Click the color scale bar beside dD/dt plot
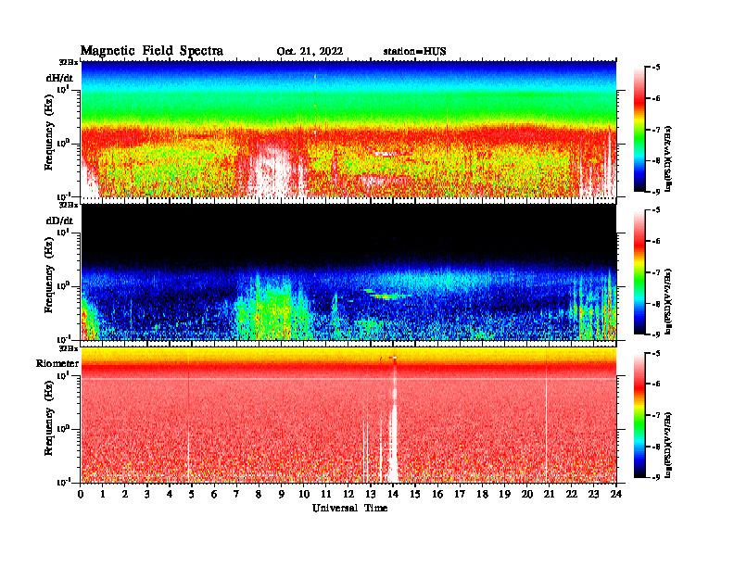This screenshot has height=567, width=734. [x=639, y=272]
